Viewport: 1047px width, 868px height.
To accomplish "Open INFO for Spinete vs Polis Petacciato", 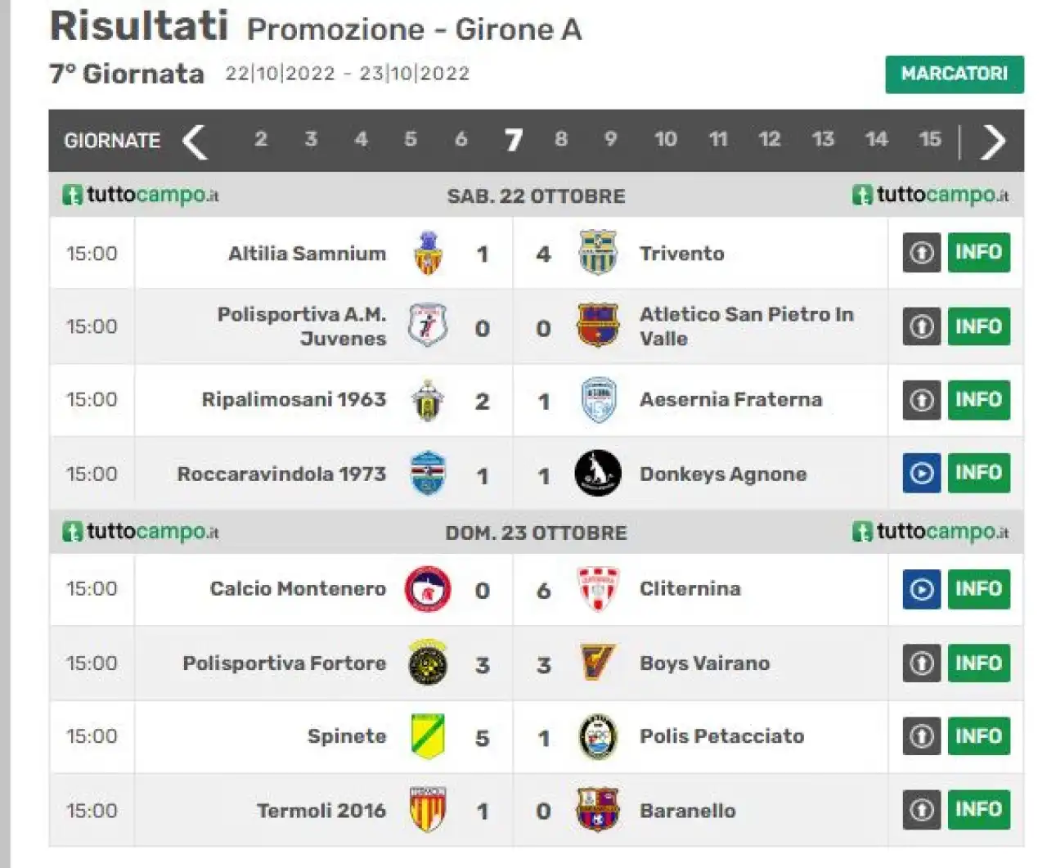I will point(979,736).
